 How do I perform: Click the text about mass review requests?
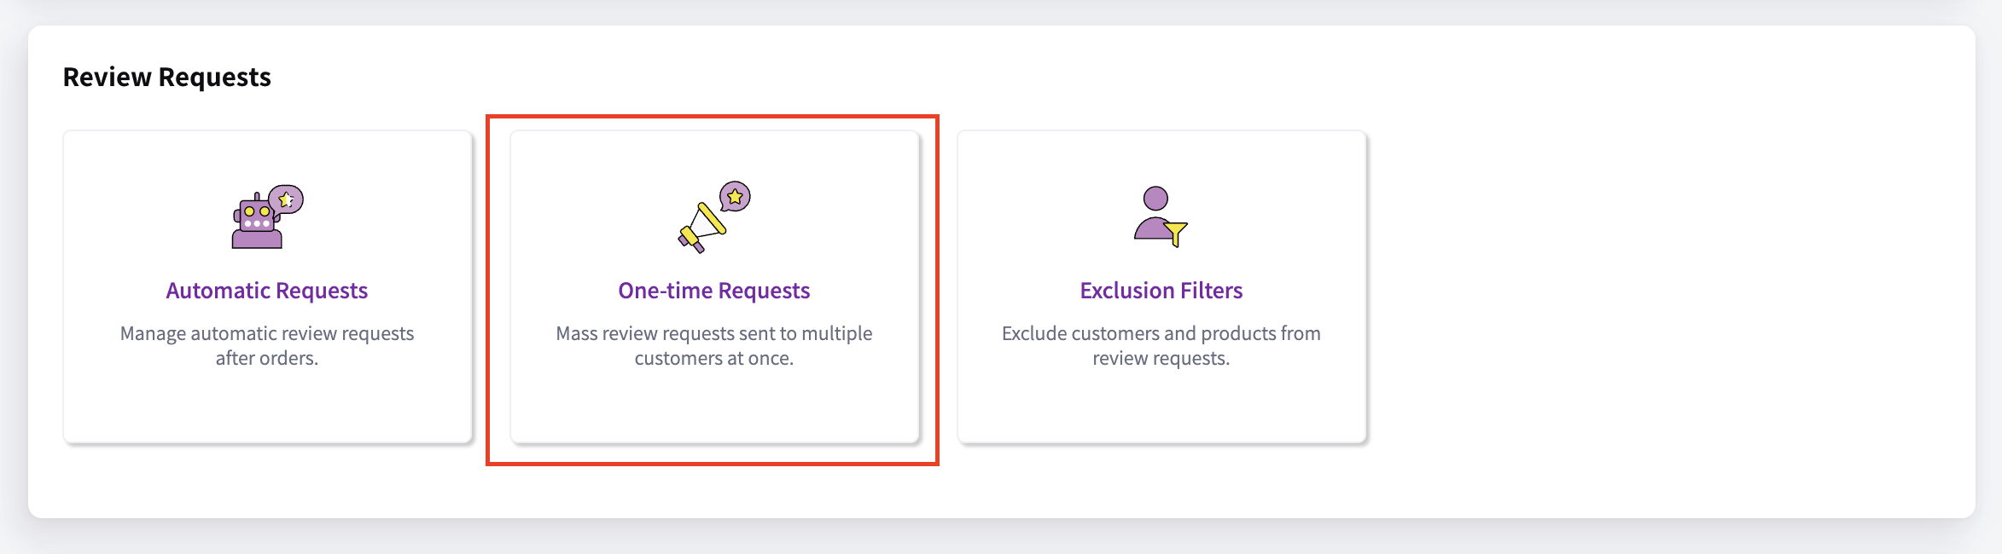714,345
